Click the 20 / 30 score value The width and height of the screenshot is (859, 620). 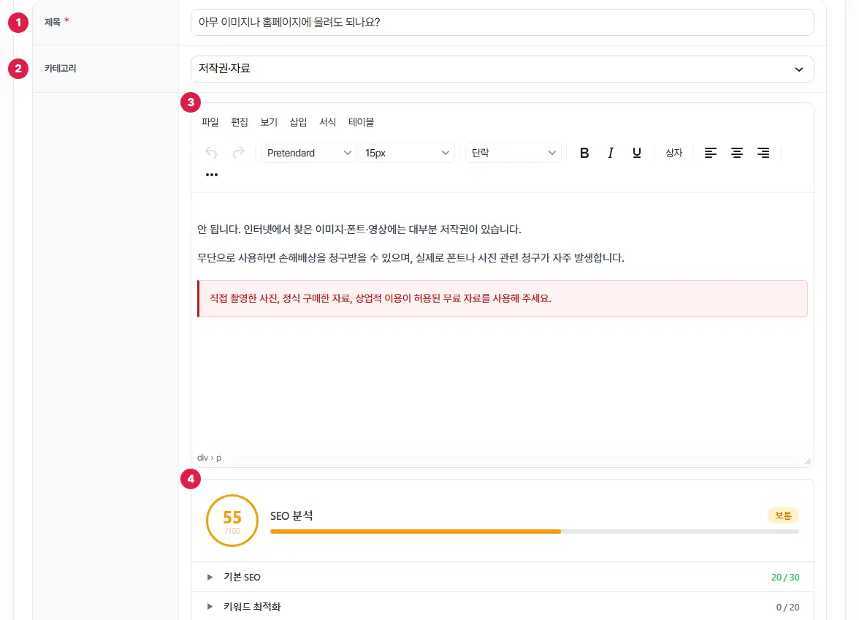[x=785, y=578]
